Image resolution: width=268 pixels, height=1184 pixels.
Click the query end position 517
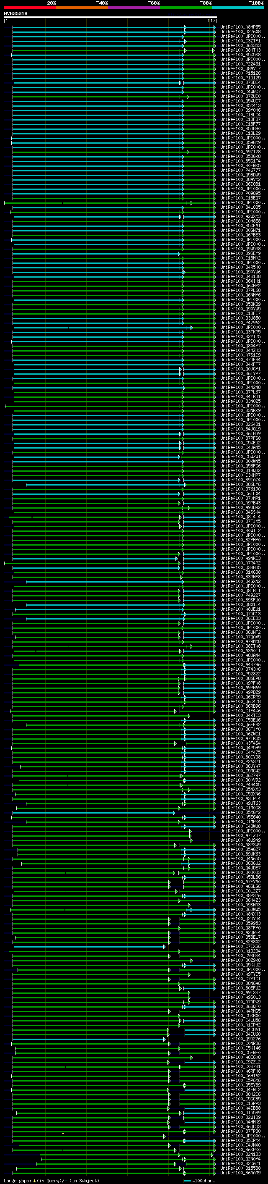[x=211, y=21]
